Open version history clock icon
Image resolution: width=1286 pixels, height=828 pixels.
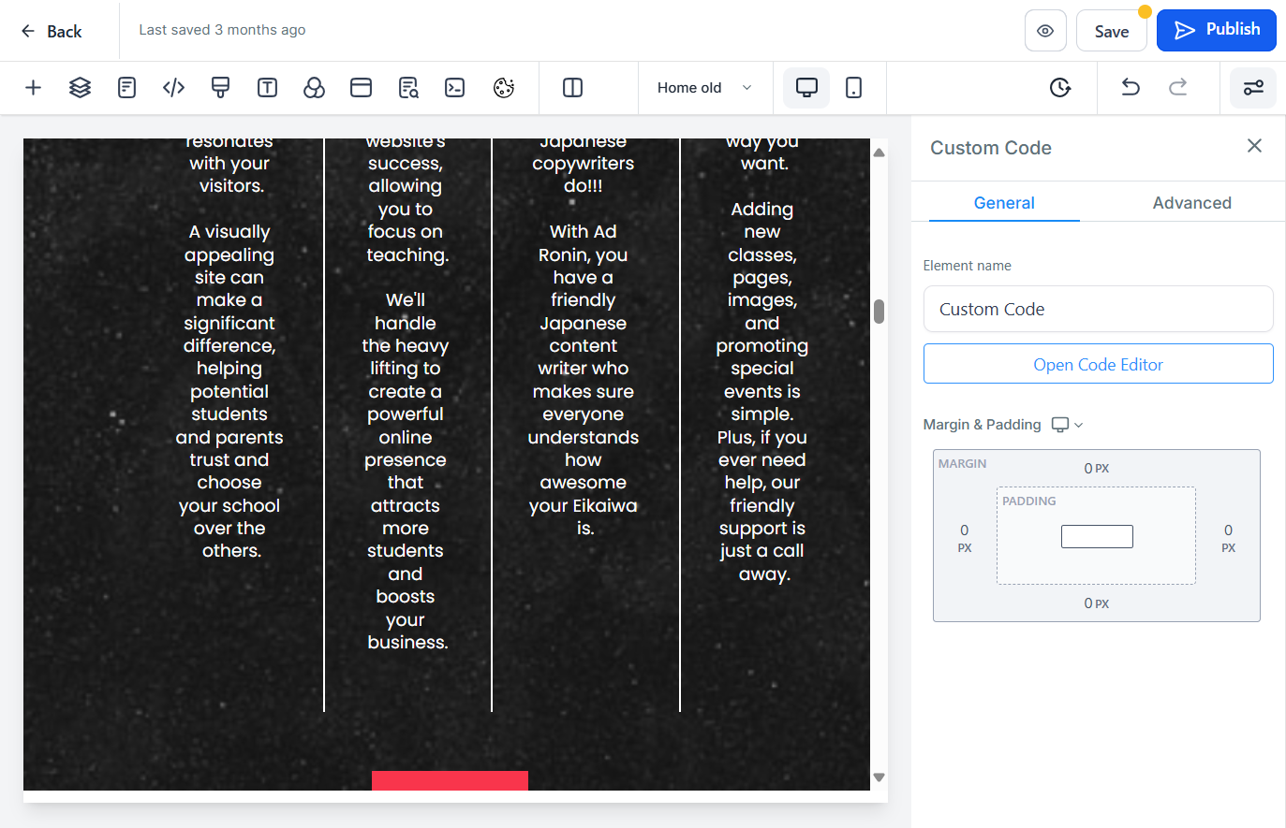(1060, 88)
